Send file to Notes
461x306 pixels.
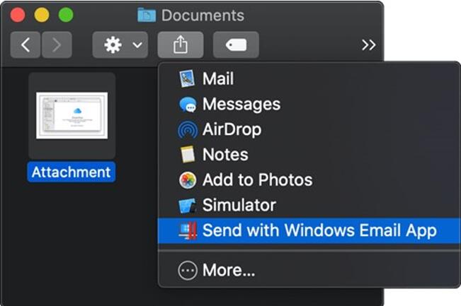tap(309, 155)
